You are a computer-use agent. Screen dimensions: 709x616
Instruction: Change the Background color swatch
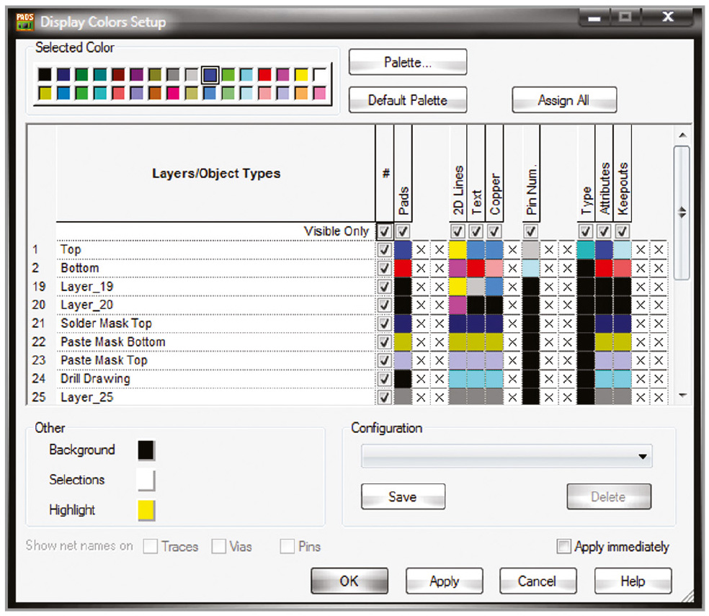click(146, 450)
